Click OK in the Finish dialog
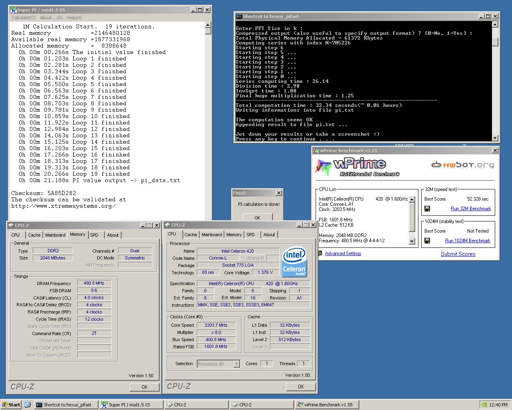The image size is (512, 410). (257, 217)
